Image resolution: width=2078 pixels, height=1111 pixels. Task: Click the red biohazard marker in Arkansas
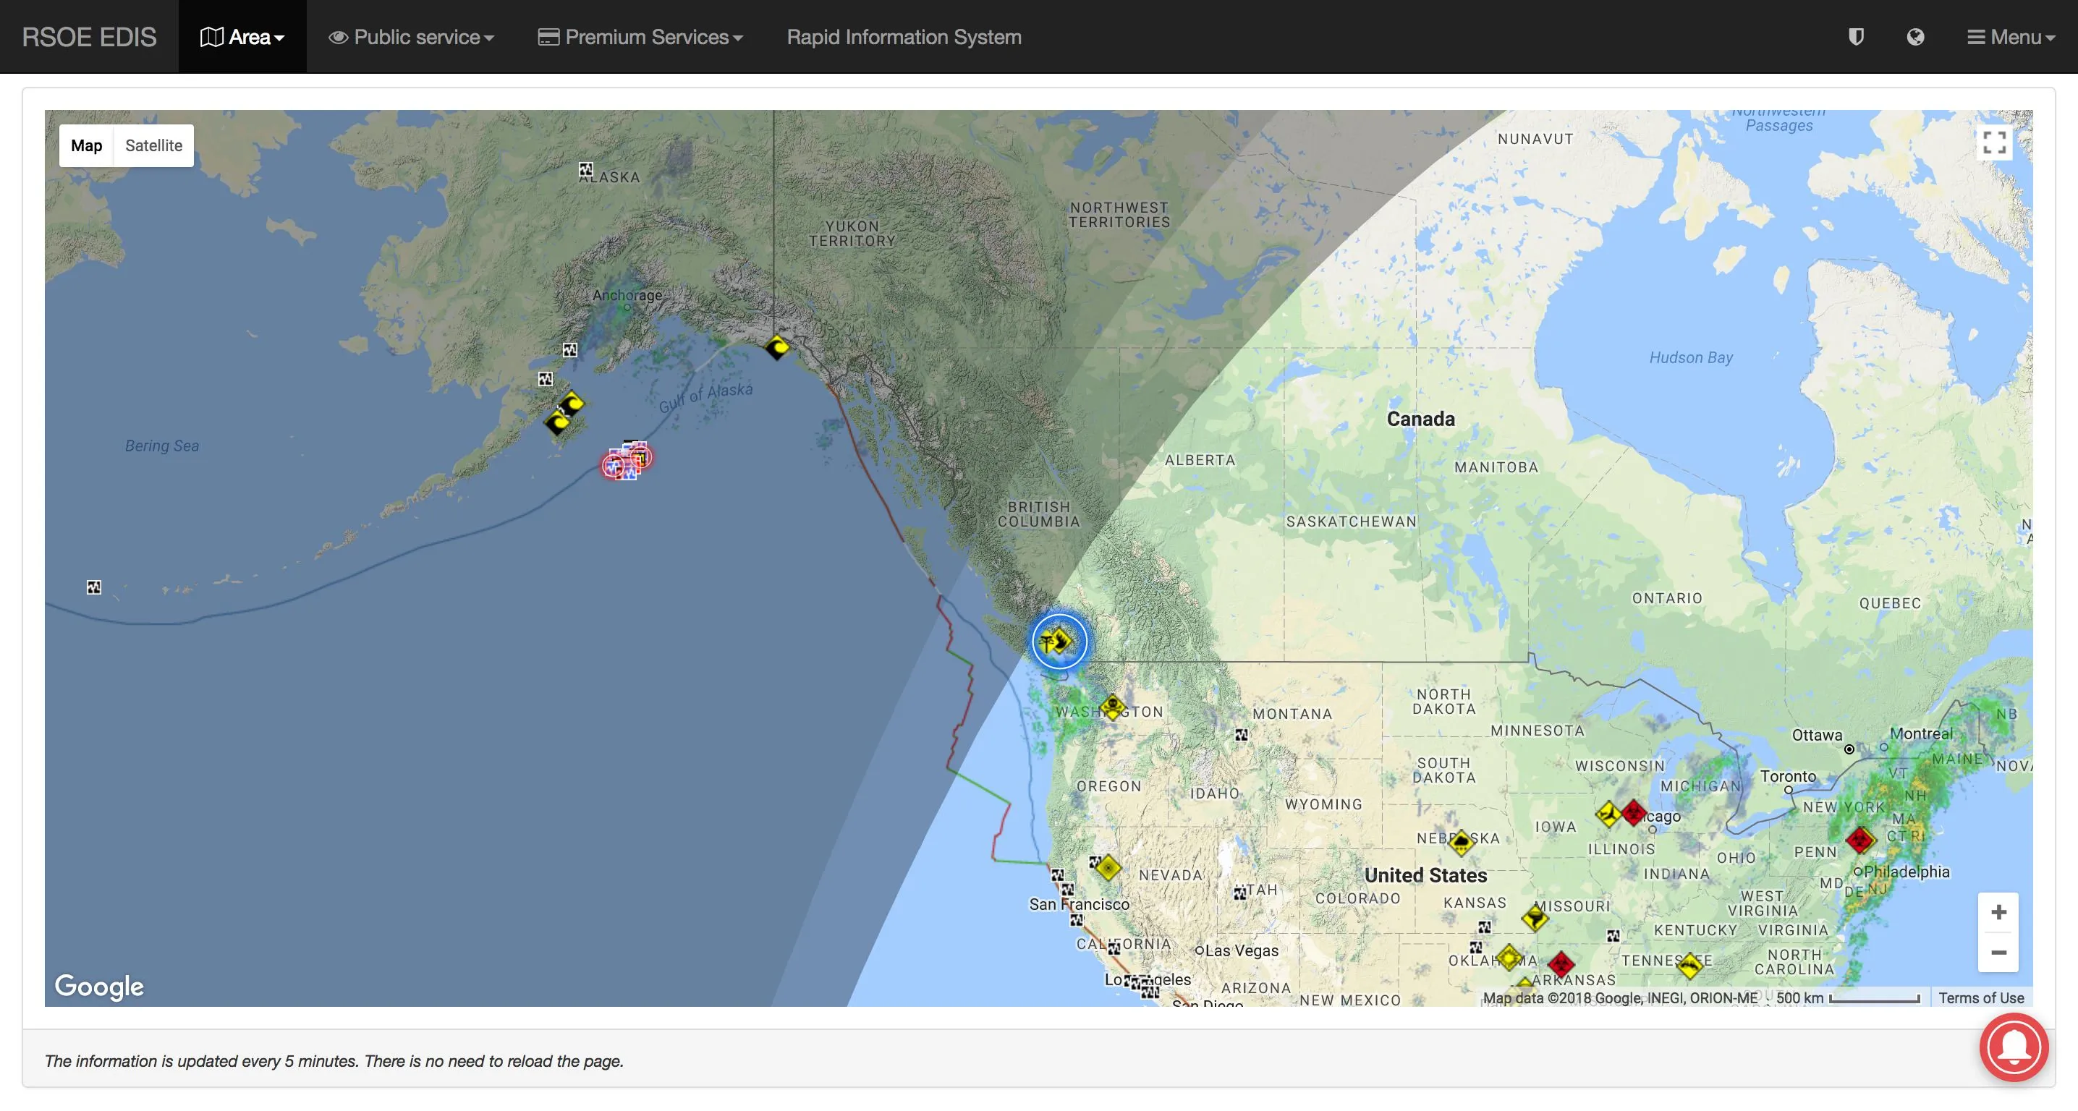pos(1561,963)
